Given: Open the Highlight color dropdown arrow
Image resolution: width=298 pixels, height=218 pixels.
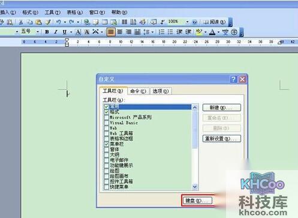Looking at the screenshot, I should coord(205,32).
